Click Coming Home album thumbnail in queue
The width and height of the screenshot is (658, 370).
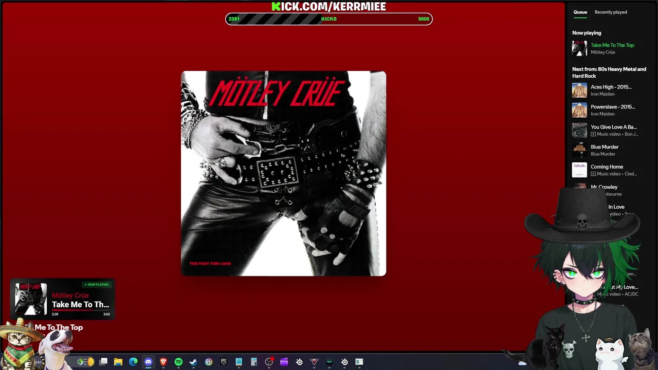point(579,170)
